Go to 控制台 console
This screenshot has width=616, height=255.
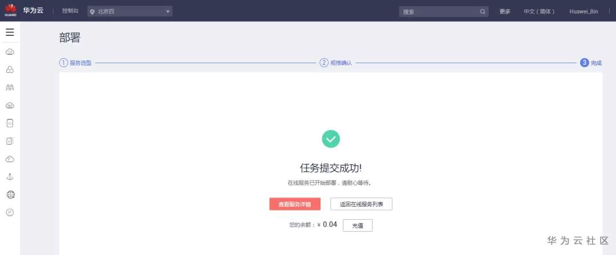[70, 11]
